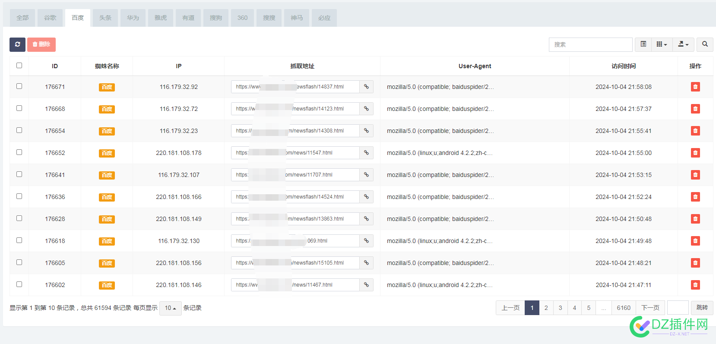Go to the 下一页 next page
Screen dimensions: 716x344
point(650,308)
